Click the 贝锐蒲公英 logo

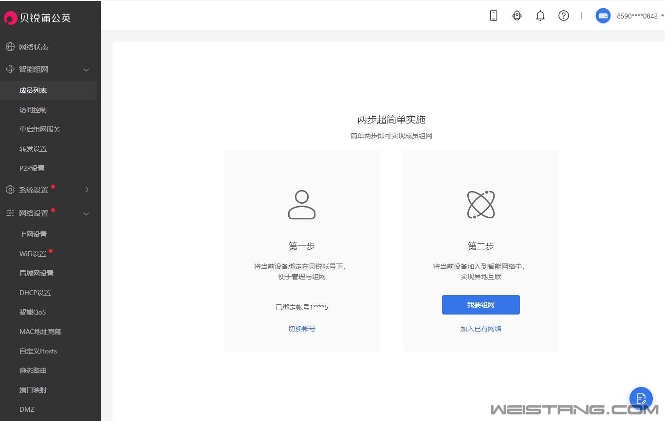[x=37, y=18]
